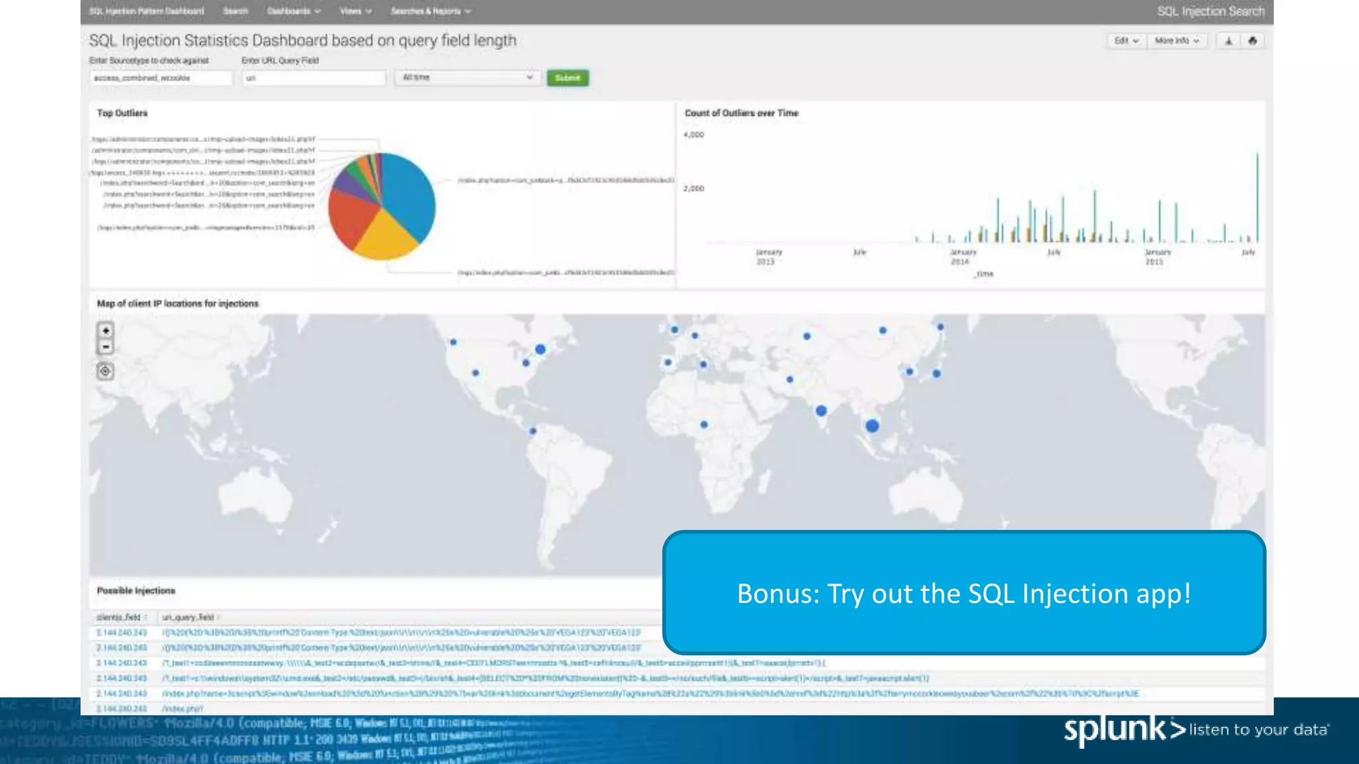Open the cmd.exe _test1 injection row link
The image size is (1359, 764).
click(545, 678)
